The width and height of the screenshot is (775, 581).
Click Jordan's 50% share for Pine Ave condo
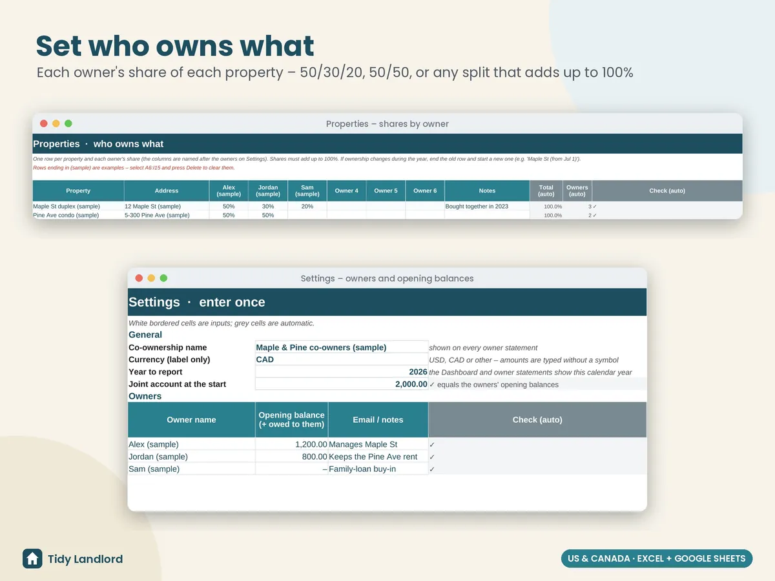268,216
